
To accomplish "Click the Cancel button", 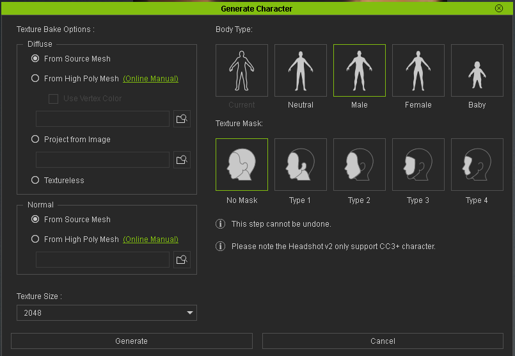I will coord(383,341).
